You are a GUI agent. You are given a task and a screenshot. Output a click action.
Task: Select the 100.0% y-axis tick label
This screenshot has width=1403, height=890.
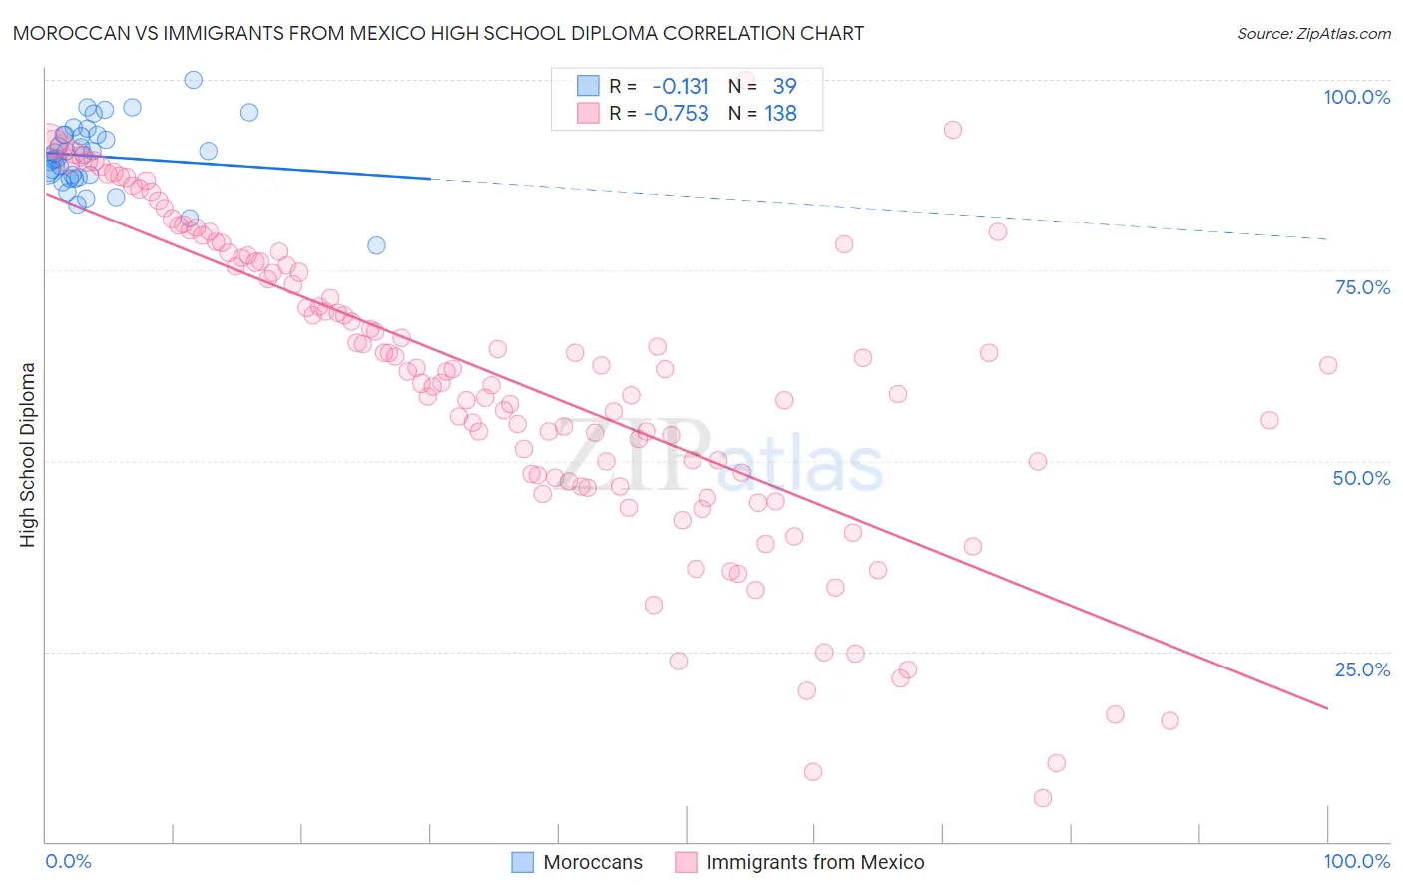(x=1357, y=97)
